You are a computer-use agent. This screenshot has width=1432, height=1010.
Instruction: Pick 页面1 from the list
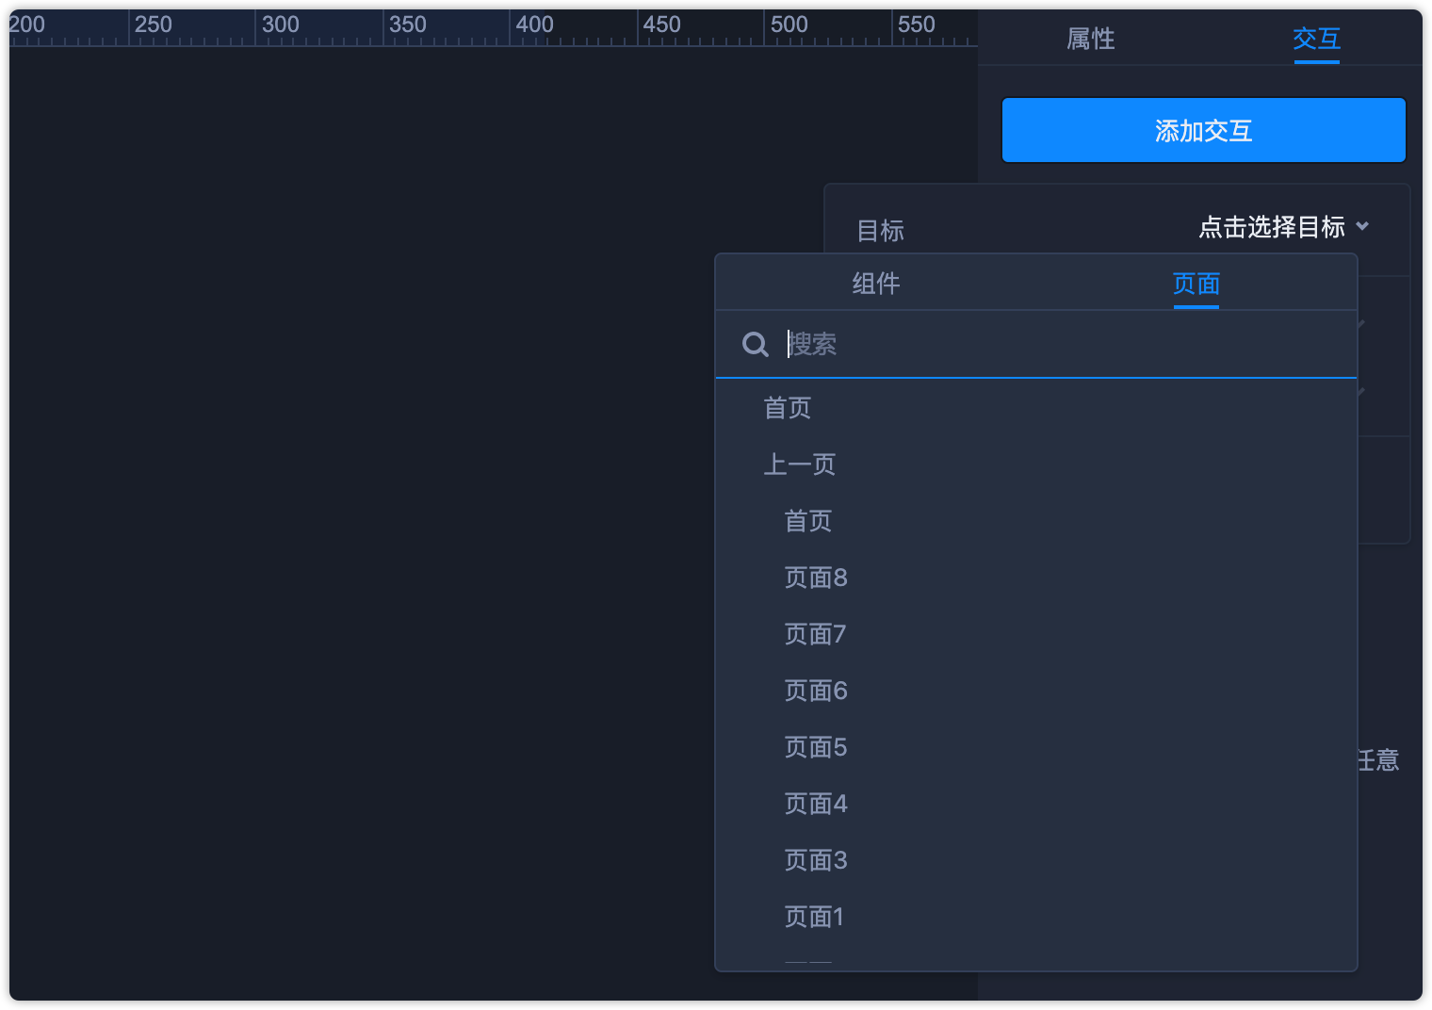point(814,917)
